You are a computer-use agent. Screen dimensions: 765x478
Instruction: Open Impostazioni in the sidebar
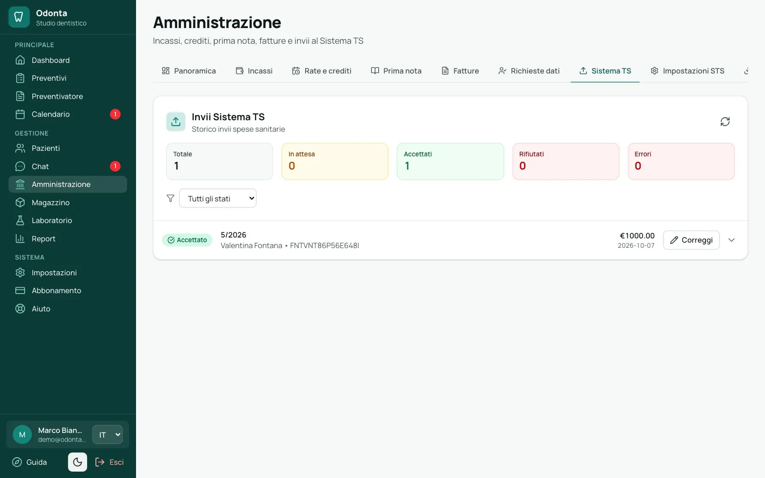(68, 273)
